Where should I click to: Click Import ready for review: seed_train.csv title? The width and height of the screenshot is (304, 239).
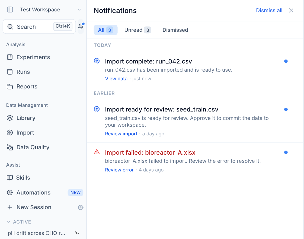(162, 109)
